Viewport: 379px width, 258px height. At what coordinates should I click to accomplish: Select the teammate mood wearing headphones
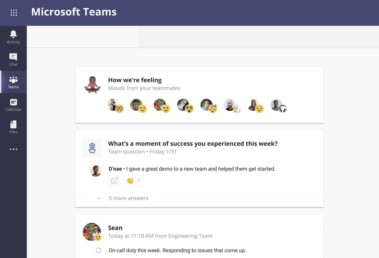click(278, 105)
